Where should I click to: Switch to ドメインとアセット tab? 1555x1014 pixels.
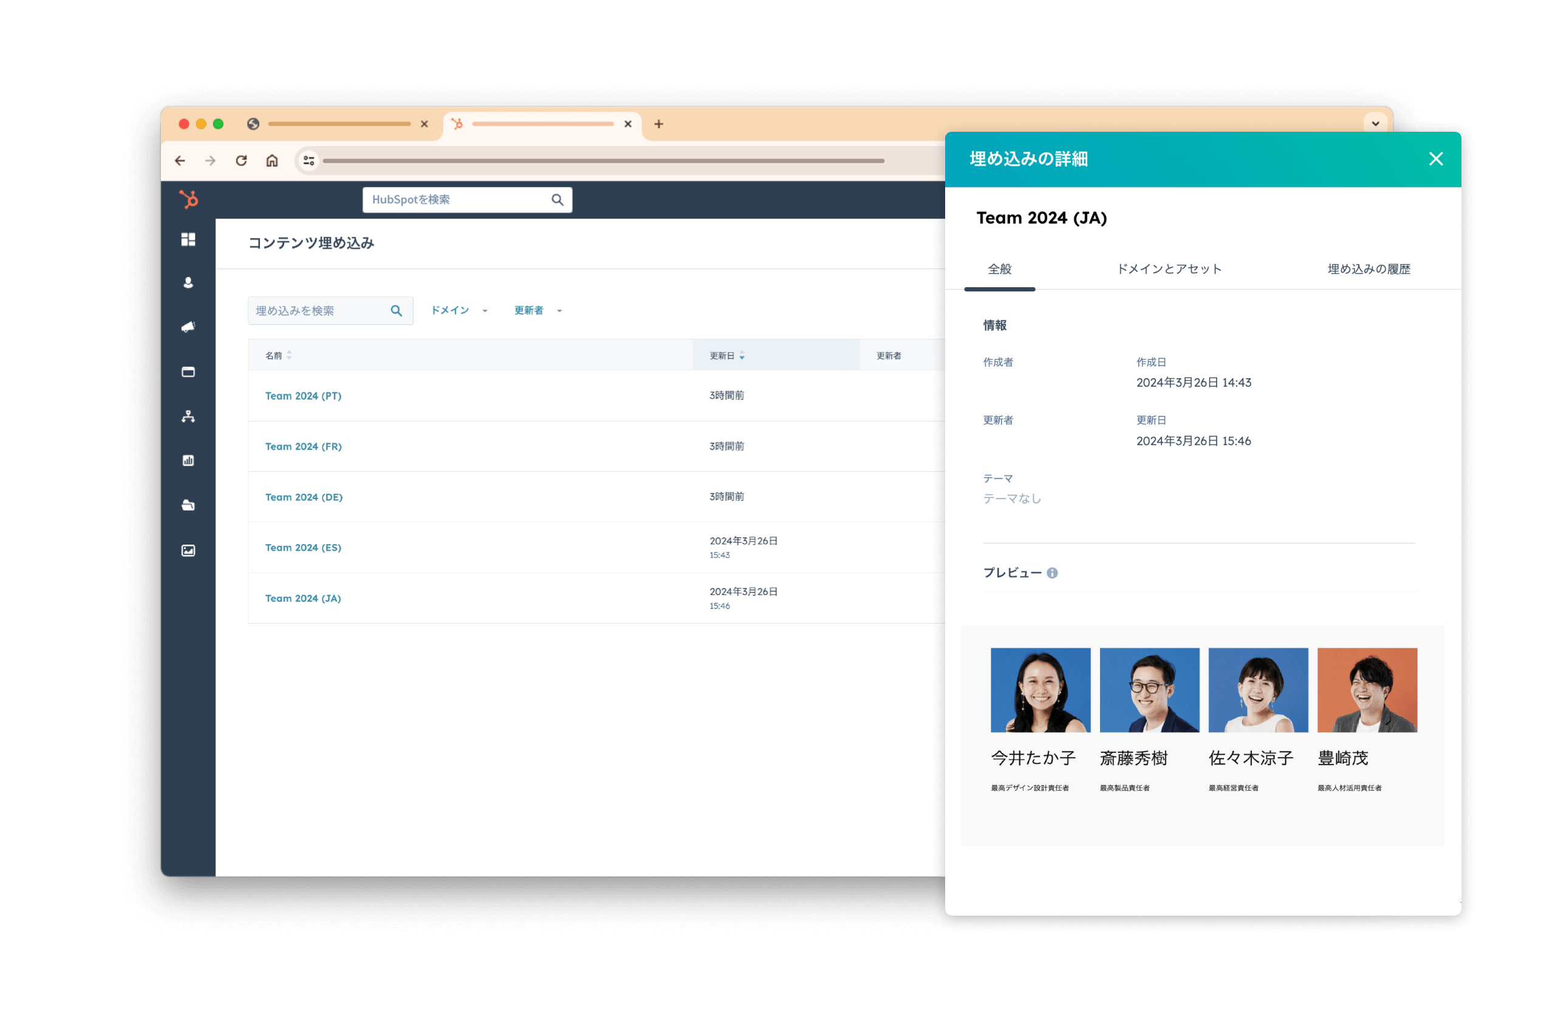(1169, 270)
